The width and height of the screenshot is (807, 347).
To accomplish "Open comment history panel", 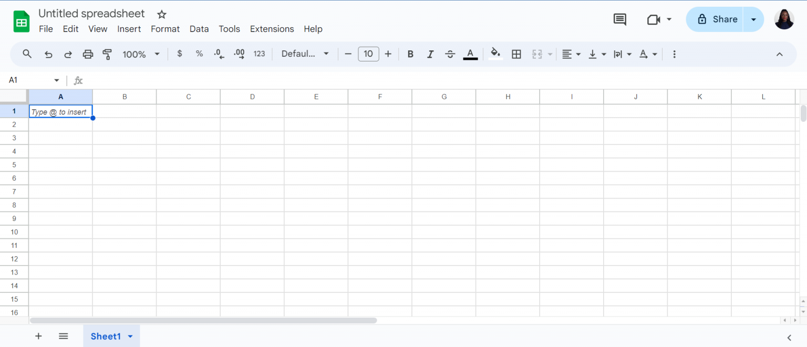I will point(619,19).
